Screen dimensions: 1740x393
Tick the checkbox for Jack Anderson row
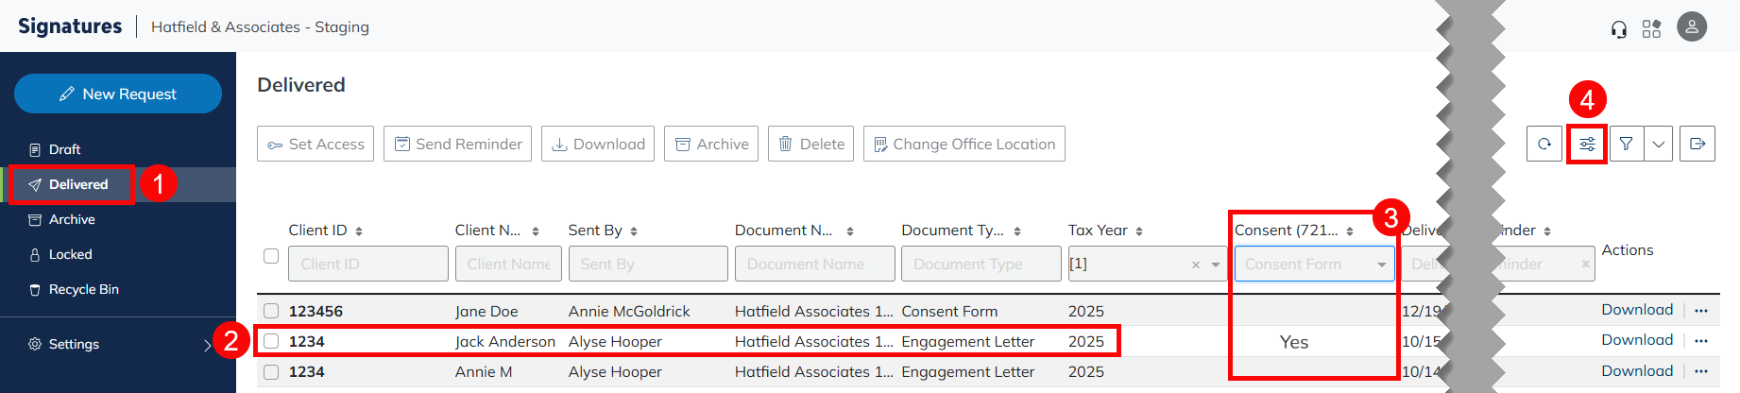pos(271,341)
